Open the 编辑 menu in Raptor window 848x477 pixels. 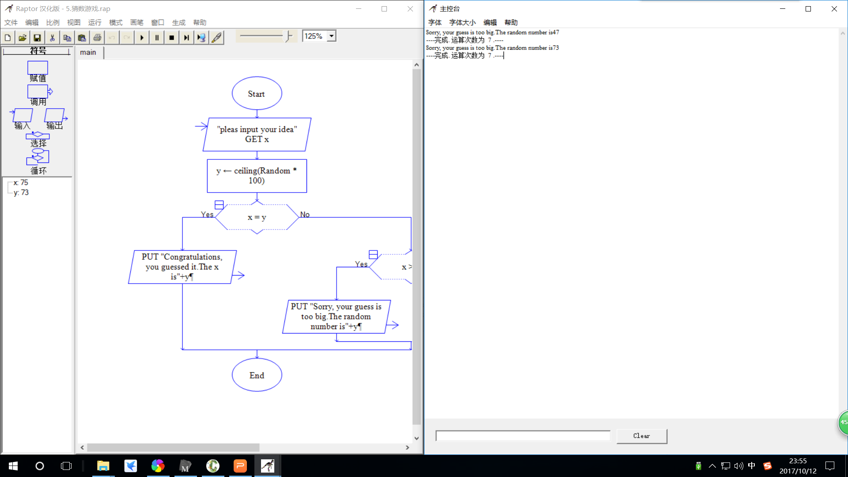tap(32, 23)
